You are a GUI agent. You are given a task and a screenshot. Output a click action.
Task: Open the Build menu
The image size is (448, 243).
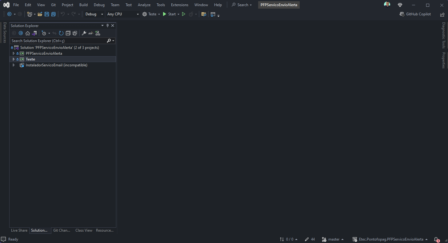(x=83, y=5)
